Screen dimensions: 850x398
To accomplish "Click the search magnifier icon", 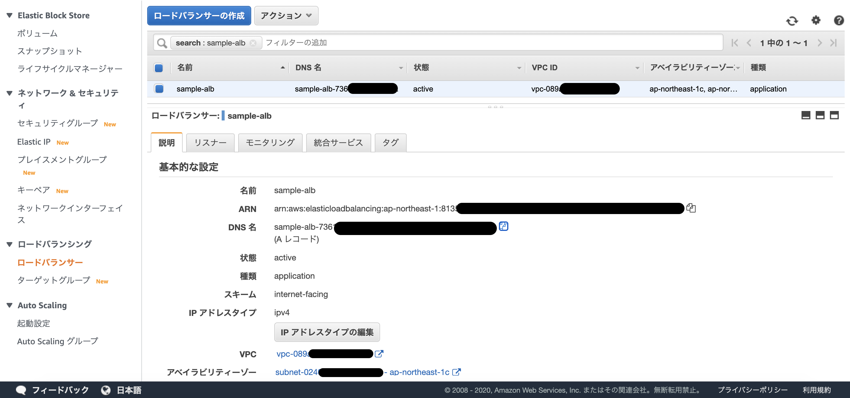I will pos(161,42).
